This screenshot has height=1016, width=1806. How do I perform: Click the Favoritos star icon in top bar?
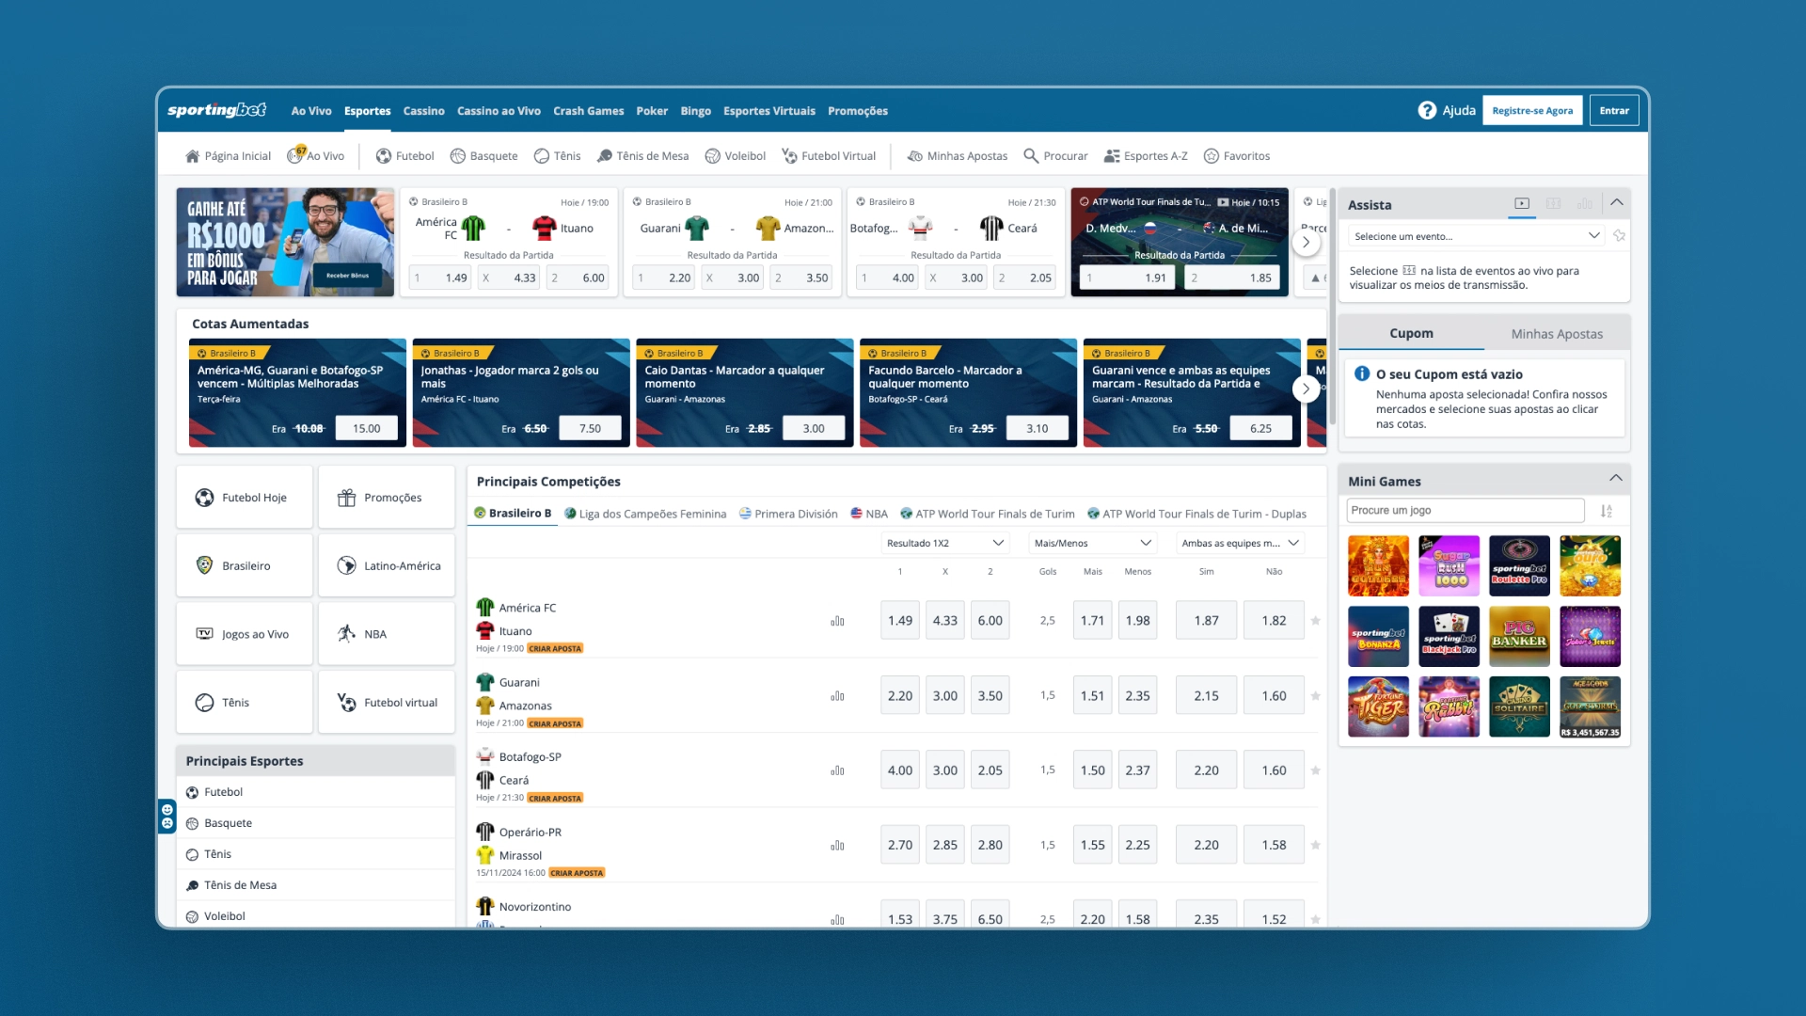click(1211, 156)
